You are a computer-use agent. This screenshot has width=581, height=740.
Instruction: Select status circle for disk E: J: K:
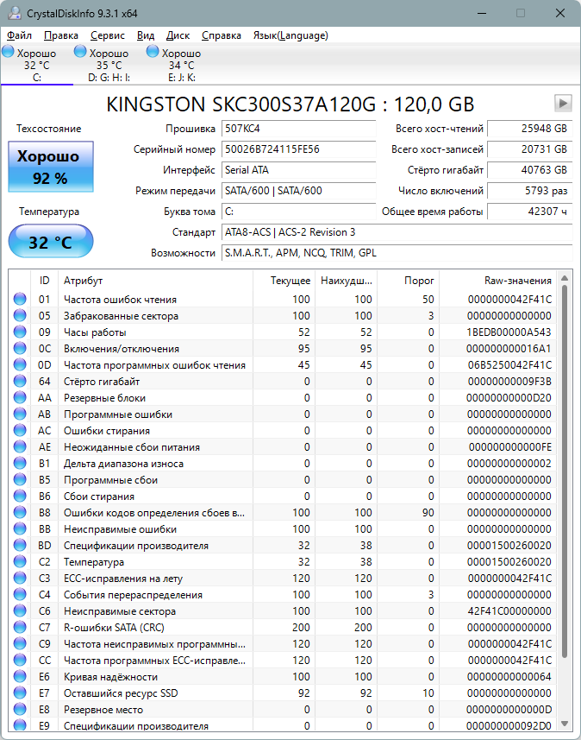pyautogui.click(x=153, y=51)
